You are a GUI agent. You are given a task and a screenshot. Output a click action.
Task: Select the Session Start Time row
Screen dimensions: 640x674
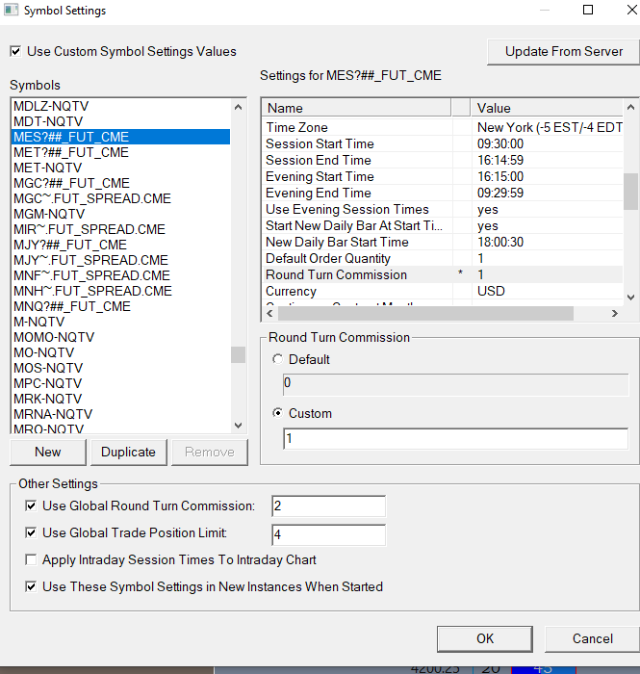click(443, 144)
